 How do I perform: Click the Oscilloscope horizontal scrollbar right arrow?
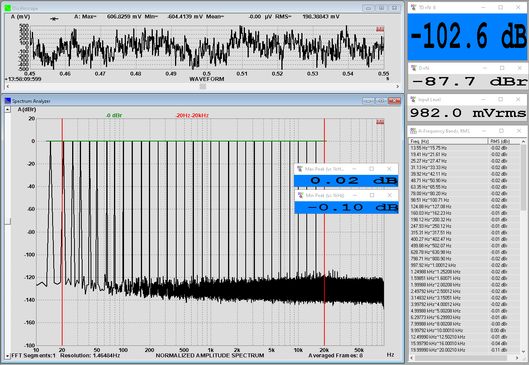coord(398,87)
